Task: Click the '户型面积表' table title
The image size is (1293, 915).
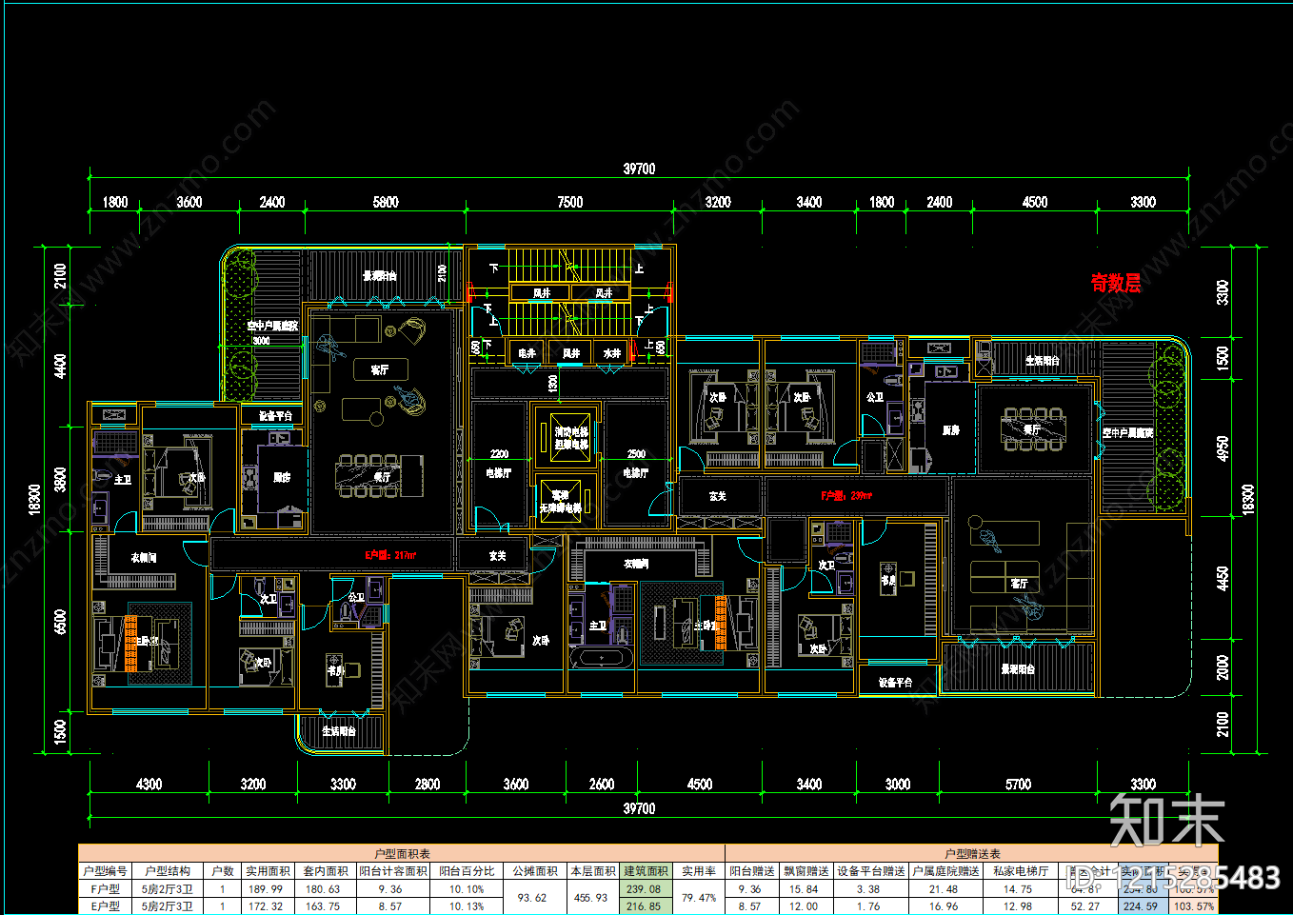Action: 402,854
